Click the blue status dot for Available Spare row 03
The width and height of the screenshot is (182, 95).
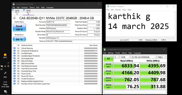[x=15, y=53]
